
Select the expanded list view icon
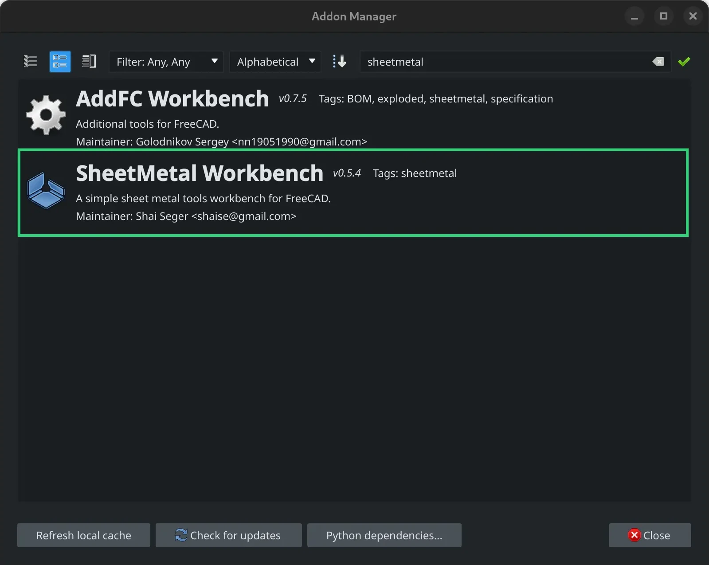coord(60,61)
